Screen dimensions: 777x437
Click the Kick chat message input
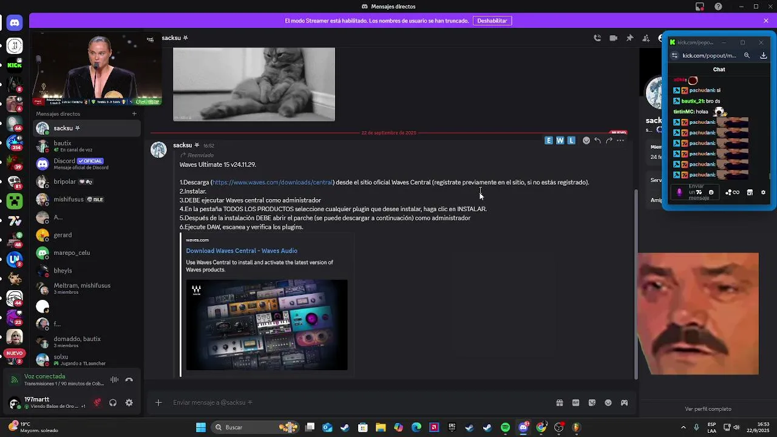pos(696,192)
